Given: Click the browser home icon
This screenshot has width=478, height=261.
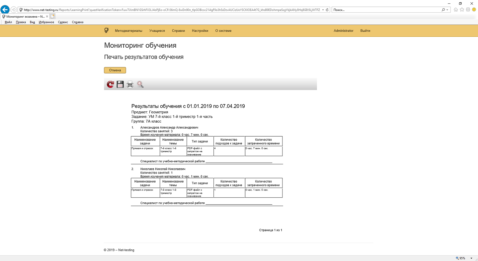Looking at the screenshot, I should coord(456,10).
